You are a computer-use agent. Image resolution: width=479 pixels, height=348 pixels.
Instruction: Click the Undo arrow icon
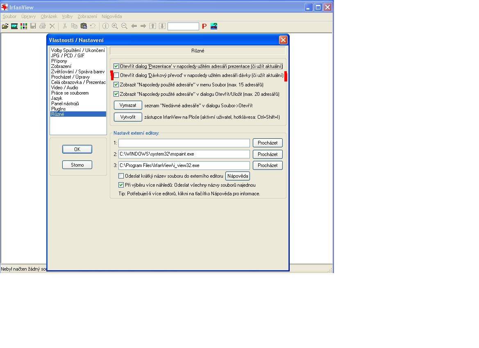93,26
